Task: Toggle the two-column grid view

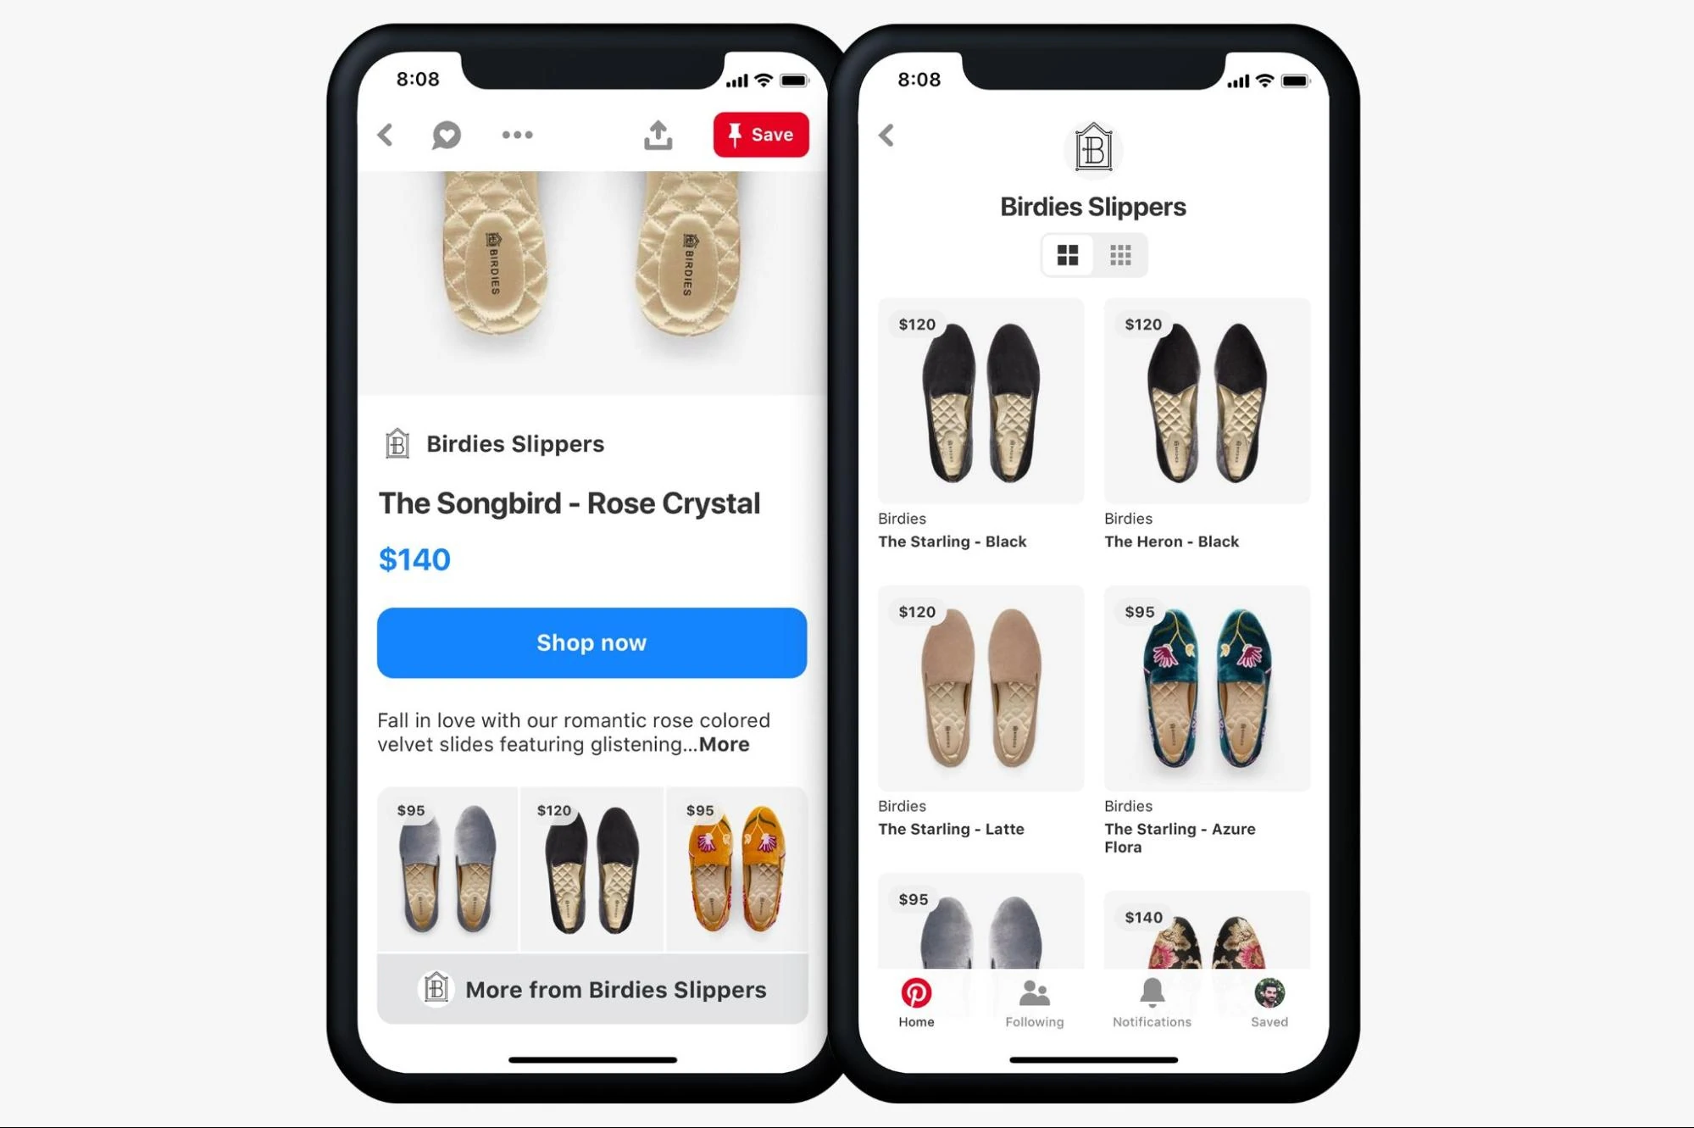Action: pyautogui.click(x=1067, y=257)
